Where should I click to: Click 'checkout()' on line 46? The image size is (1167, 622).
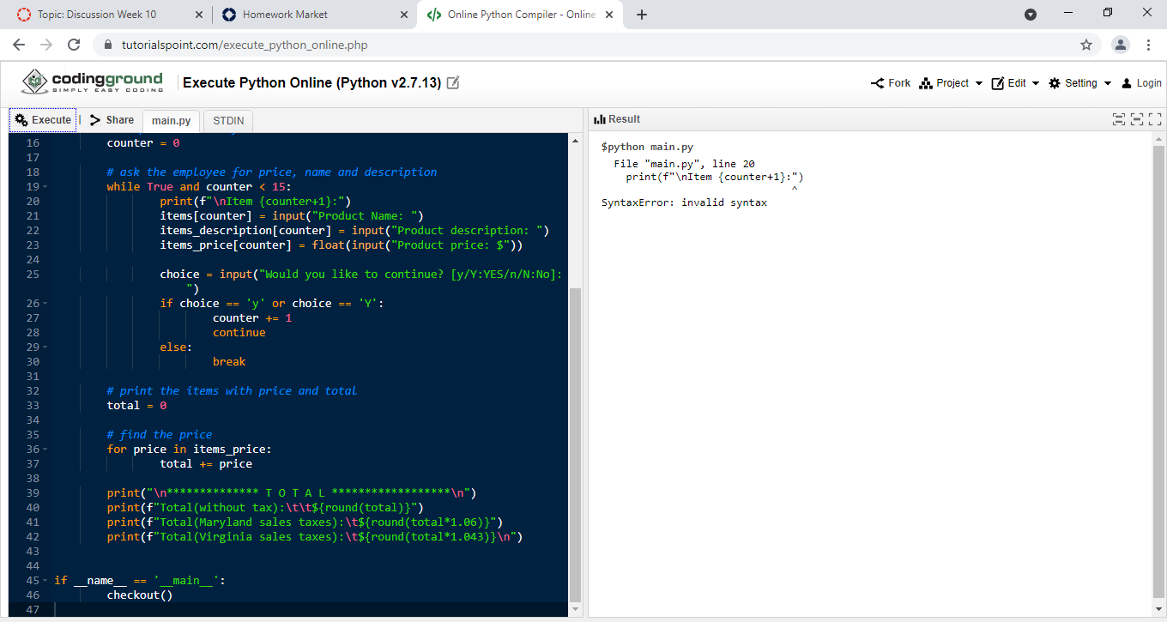pyautogui.click(x=140, y=595)
